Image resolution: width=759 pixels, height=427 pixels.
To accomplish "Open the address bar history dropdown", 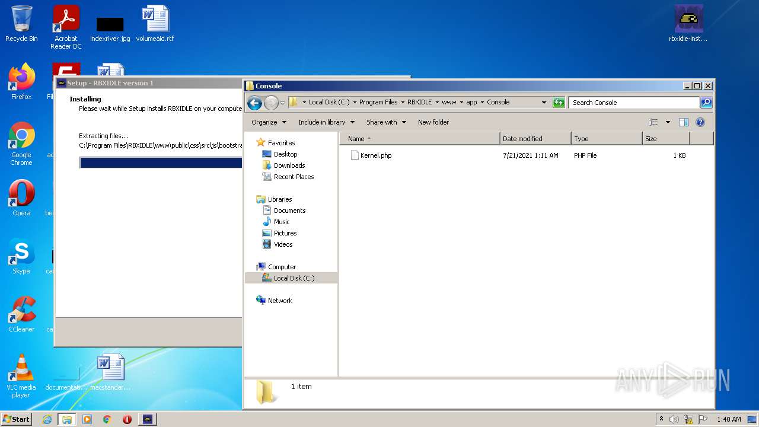I will (x=544, y=103).
